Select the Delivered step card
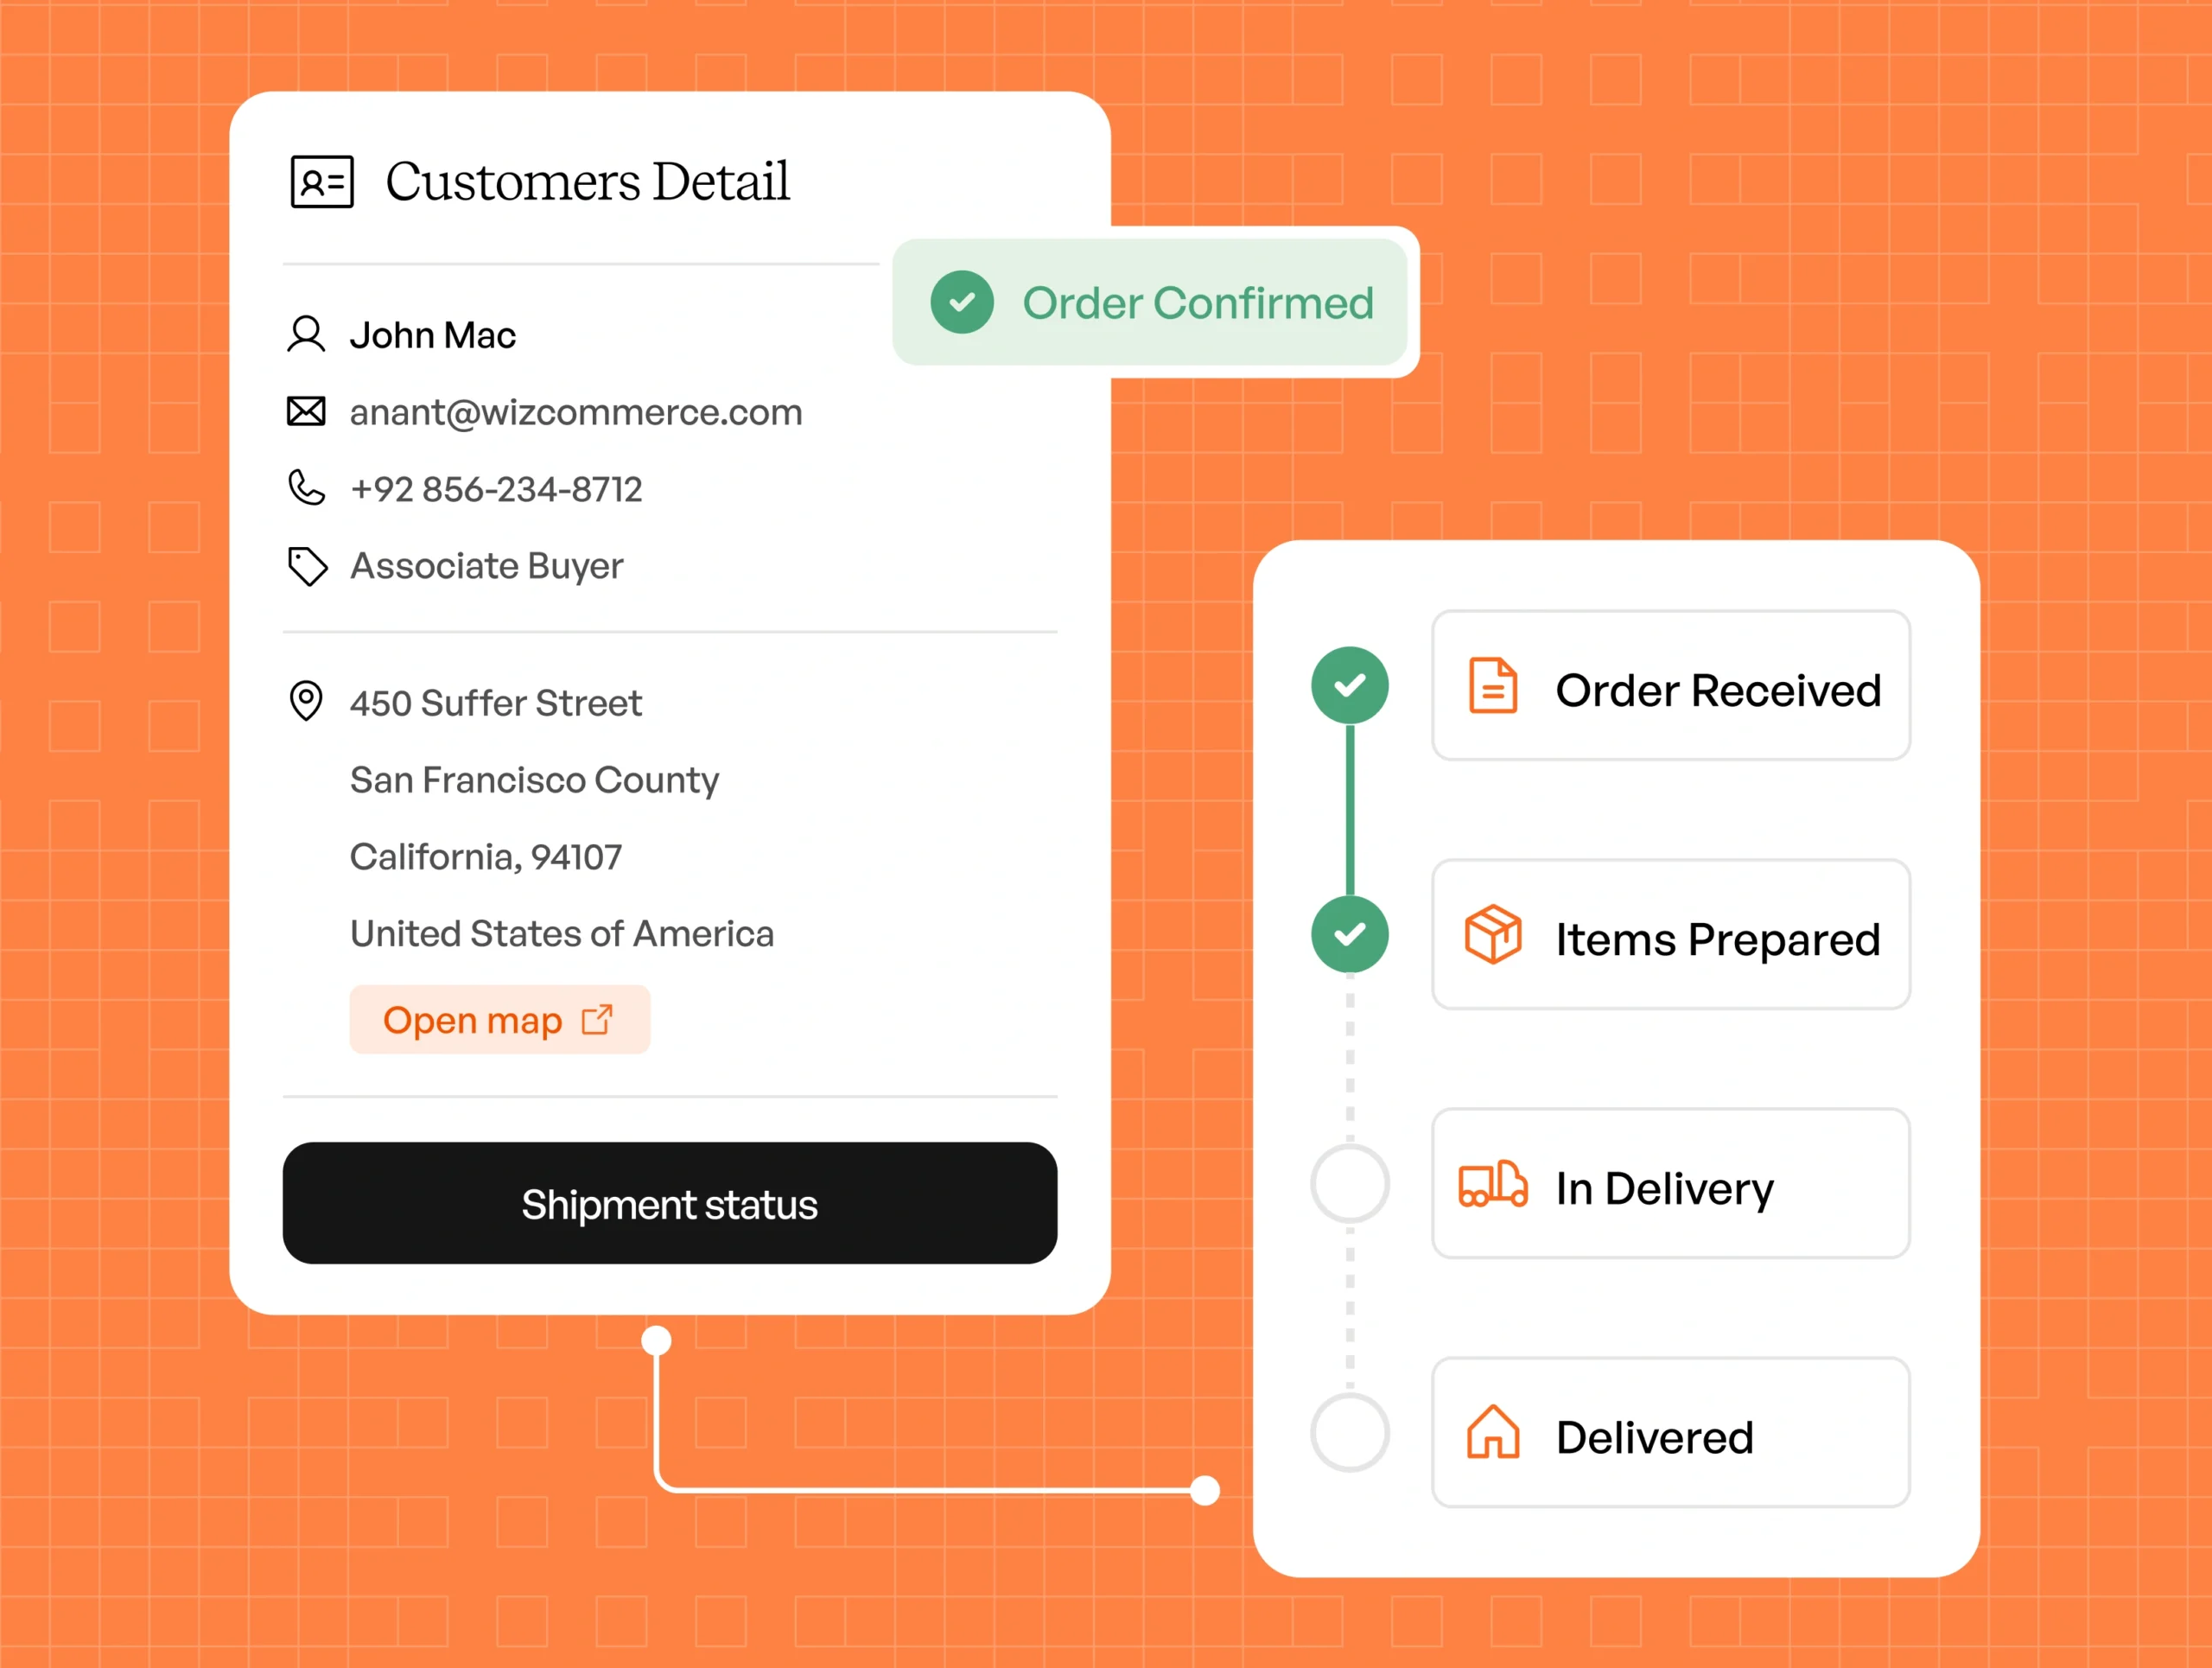This screenshot has height=1668, width=2212. (1670, 1433)
